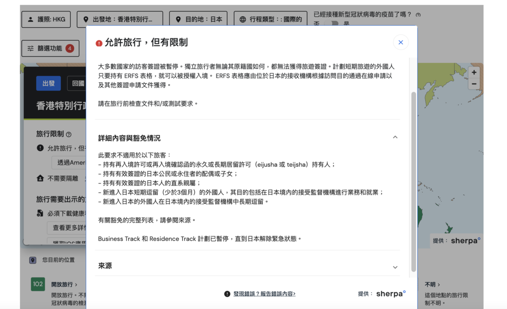Close the travel restrictions dialog
The height and width of the screenshot is (309, 507).
[401, 43]
